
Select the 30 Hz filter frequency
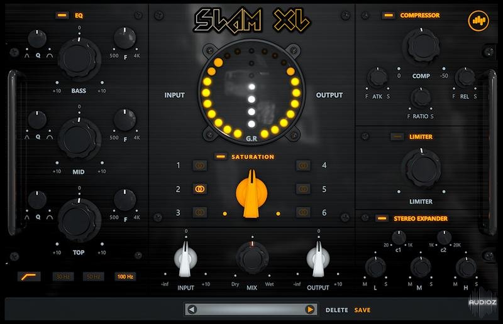click(63, 276)
